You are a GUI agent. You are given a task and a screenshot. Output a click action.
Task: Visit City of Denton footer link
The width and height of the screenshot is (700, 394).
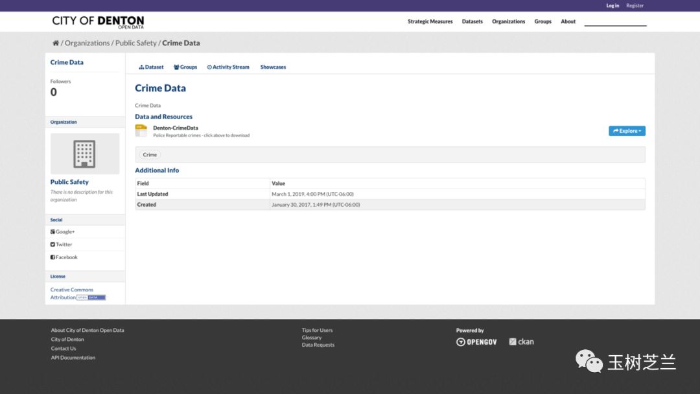(67, 339)
